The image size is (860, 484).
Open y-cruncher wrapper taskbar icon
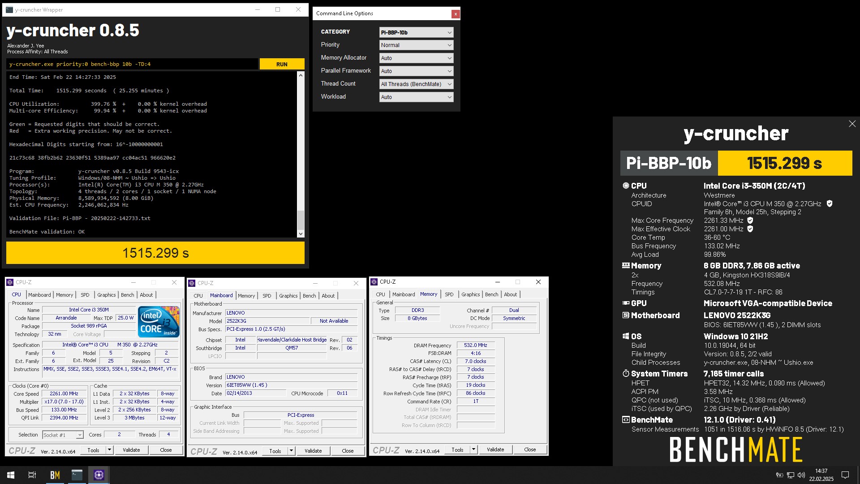[77, 475]
